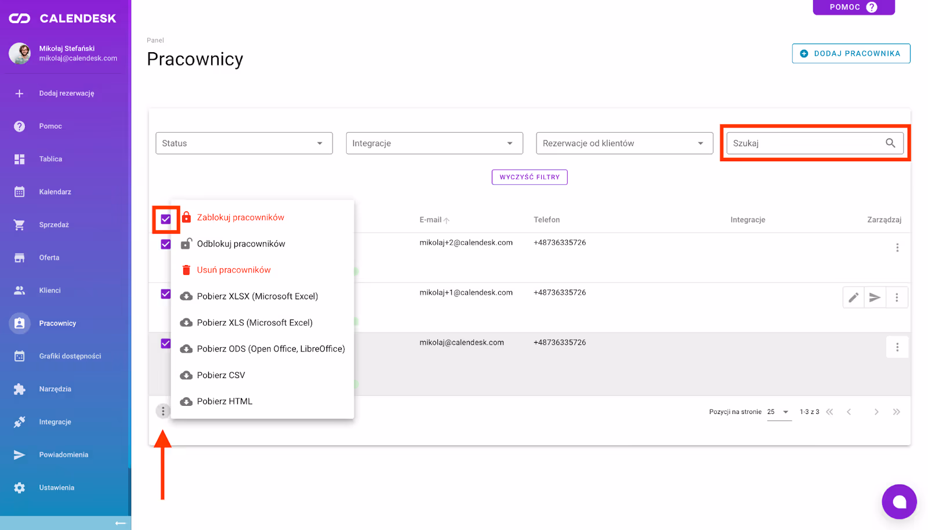Open three-dot menu for mikolaj+2 row
The width and height of the screenshot is (928, 530).
(897, 248)
